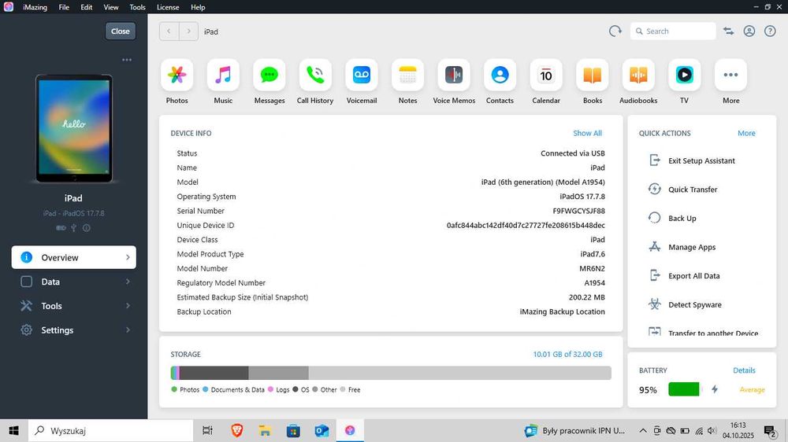The image size is (788, 442).
Task: Open the Music app icon
Action: 223,76
